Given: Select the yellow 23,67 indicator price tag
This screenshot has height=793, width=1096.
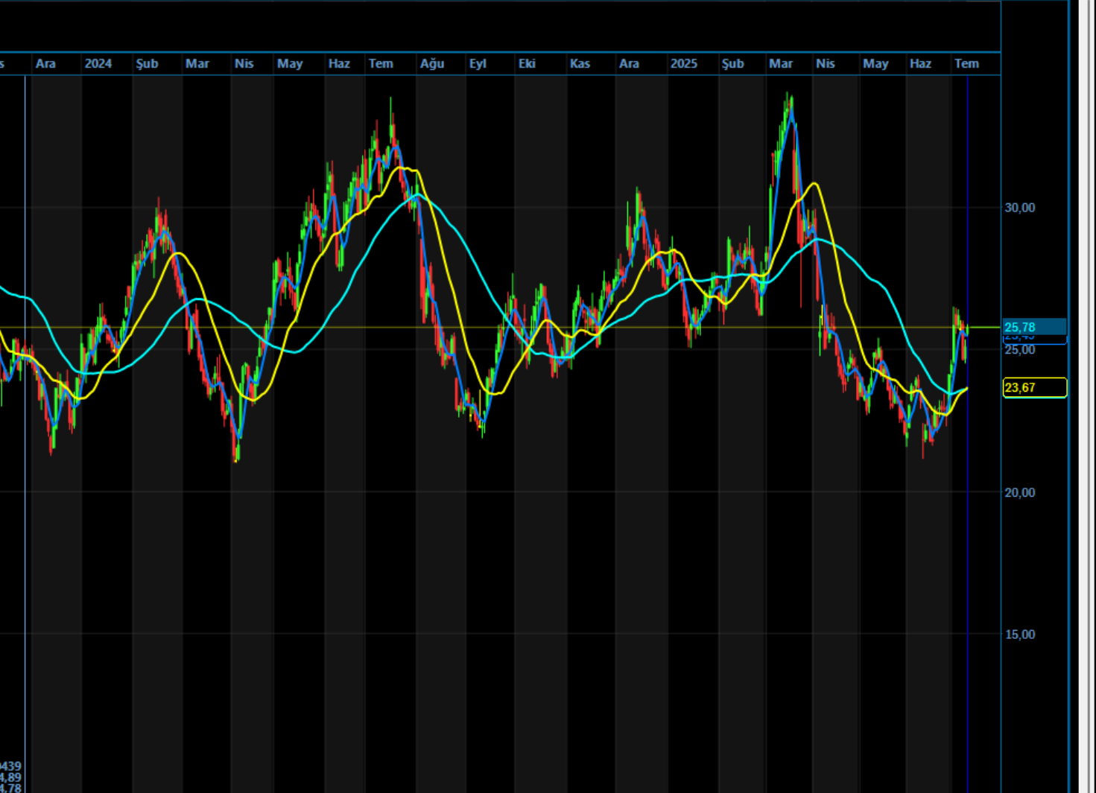Looking at the screenshot, I should [x=1035, y=387].
